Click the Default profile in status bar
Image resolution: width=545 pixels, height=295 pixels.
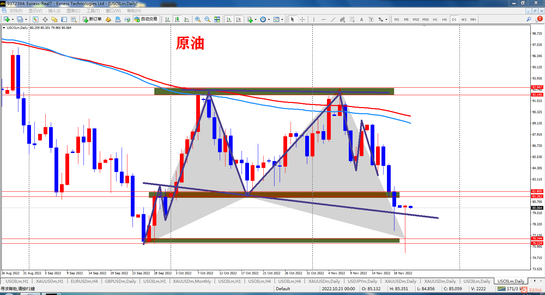tap(283, 289)
